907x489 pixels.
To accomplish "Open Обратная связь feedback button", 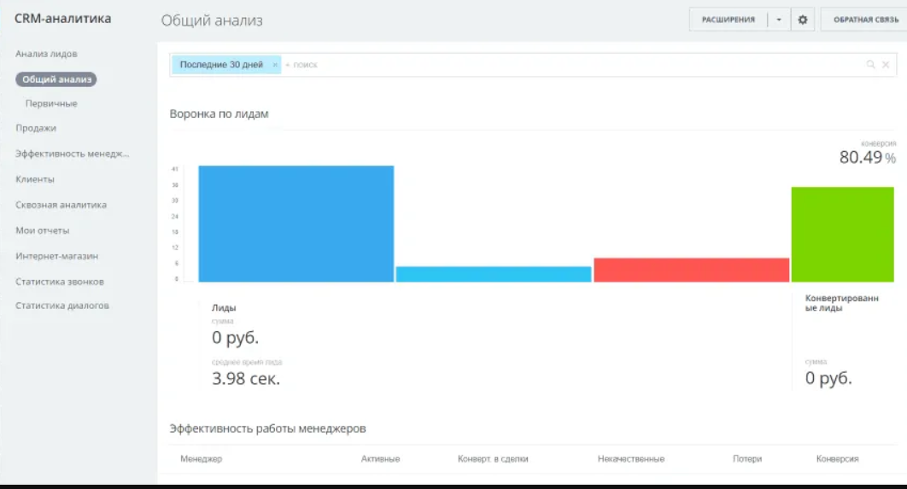I will click(865, 20).
